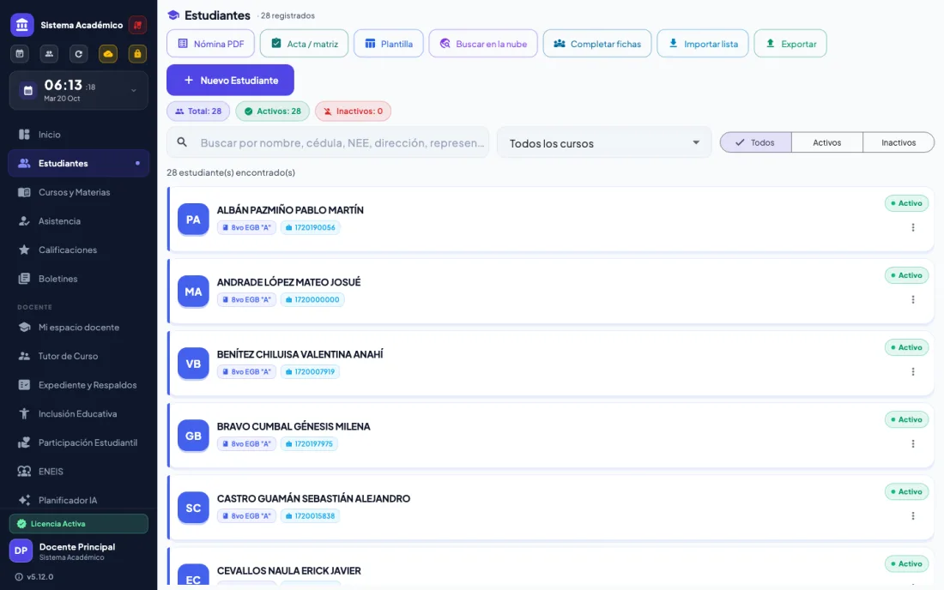944x590 pixels.
Task: Expand the clock and date panel chevron
Action: point(134,91)
